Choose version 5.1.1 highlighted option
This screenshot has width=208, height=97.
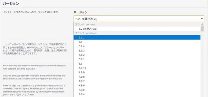[137, 37]
